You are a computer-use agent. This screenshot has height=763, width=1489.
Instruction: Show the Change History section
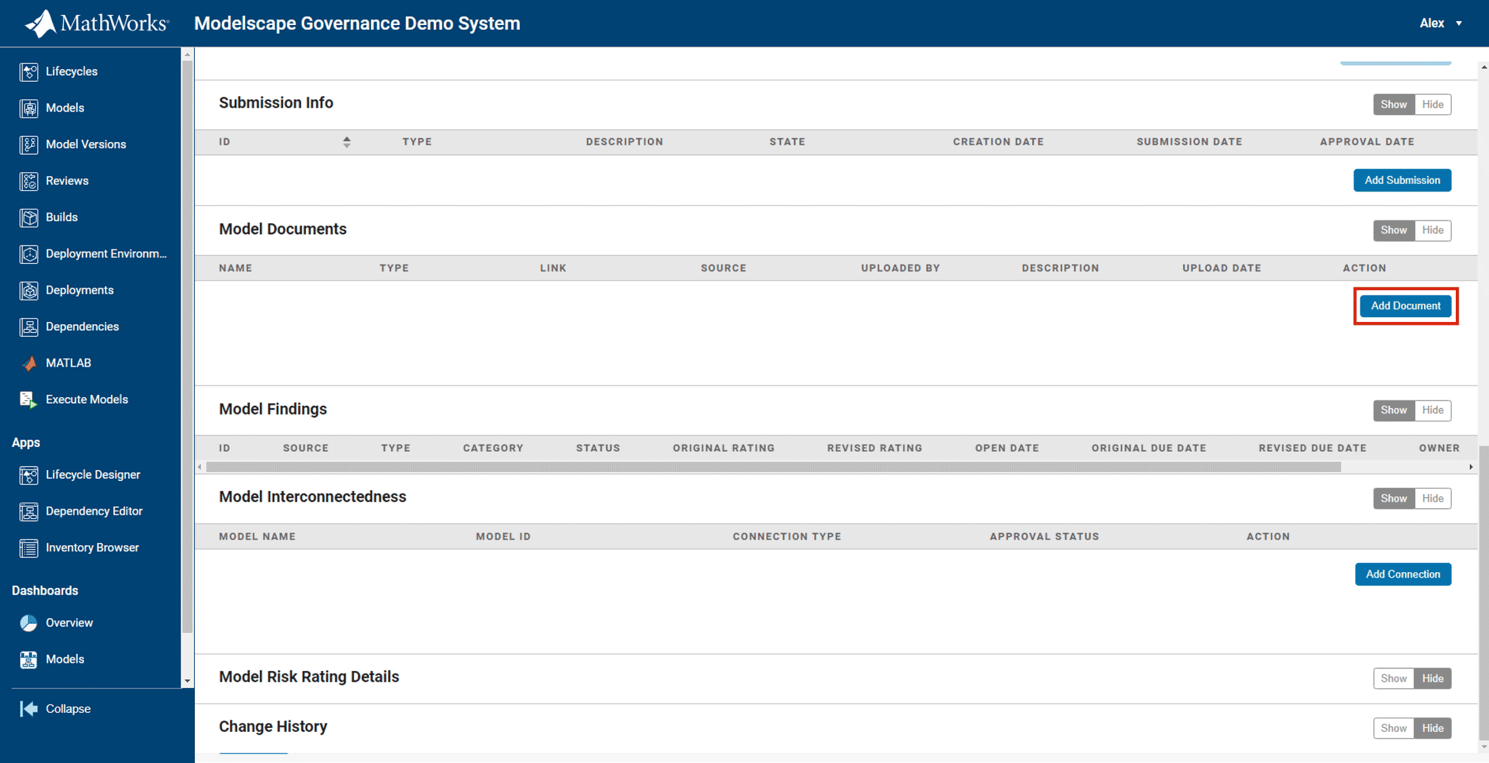(x=1393, y=729)
